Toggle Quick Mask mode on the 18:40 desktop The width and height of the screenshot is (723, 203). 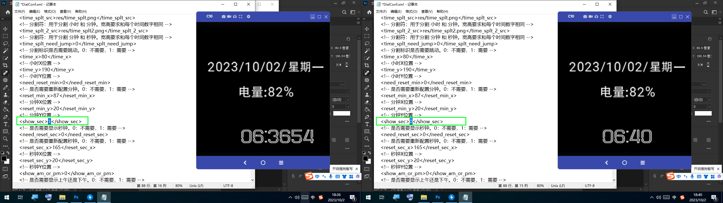(367, 169)
